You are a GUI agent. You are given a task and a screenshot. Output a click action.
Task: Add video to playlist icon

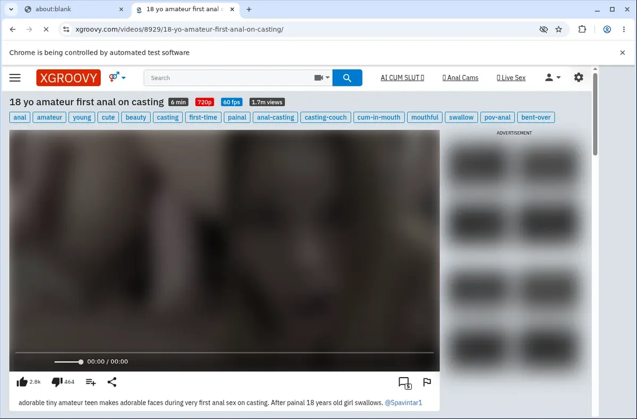[x=91, y=382]
